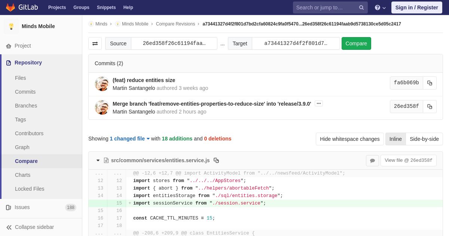Copy commit SHA 26ed358f
This screenshot has width=449, height=236.
[430, 106]
